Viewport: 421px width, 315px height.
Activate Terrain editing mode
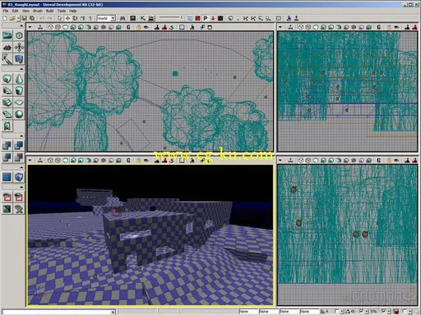pos(7,48)
